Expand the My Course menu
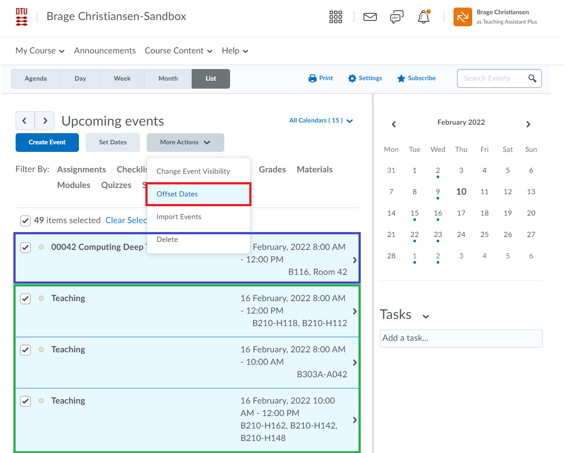This screenshot has height=453, width=573. tap(40, 51)
